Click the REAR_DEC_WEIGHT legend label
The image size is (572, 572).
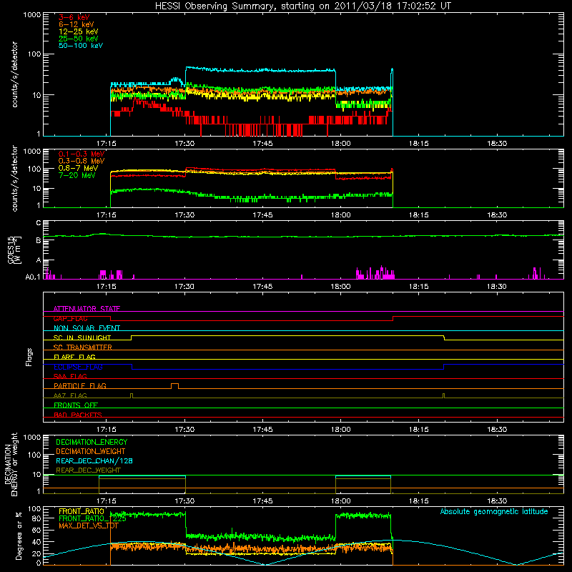[88, 470]
